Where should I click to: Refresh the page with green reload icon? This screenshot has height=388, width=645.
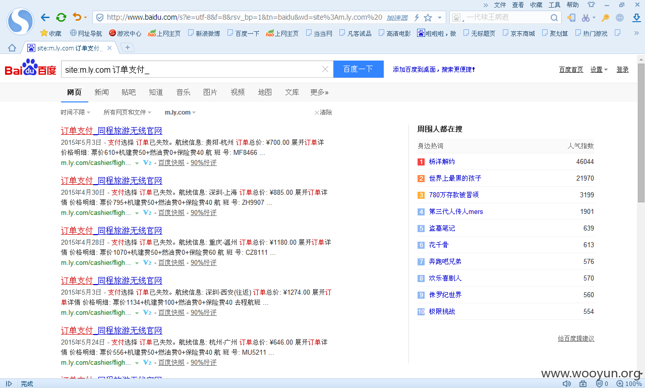[x=61, y=18]
